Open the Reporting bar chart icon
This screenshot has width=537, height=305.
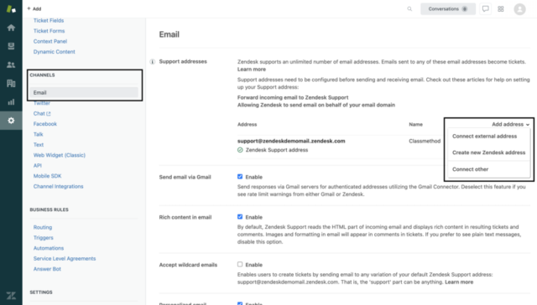click(x=11, y=102)
